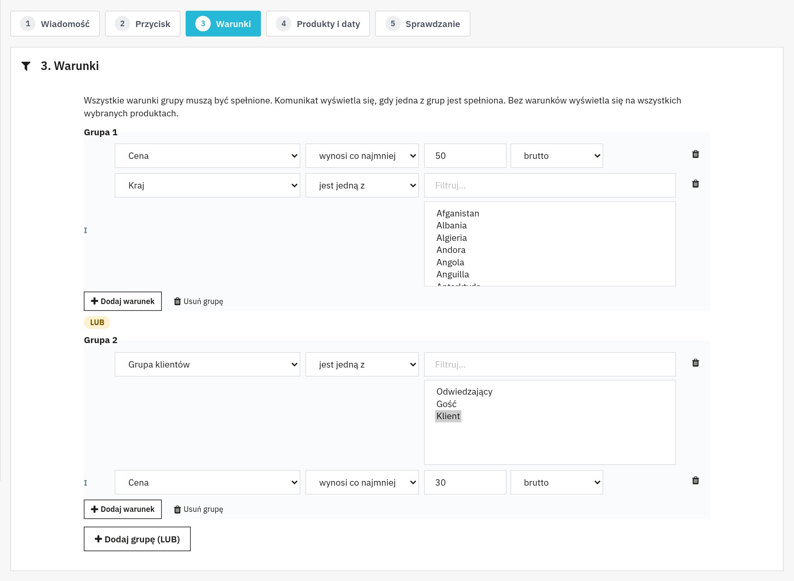Select highlighted Klient in customer group list
Image resolution: width=794 pixels, height=581 pixels.
(x=448, y=416)
